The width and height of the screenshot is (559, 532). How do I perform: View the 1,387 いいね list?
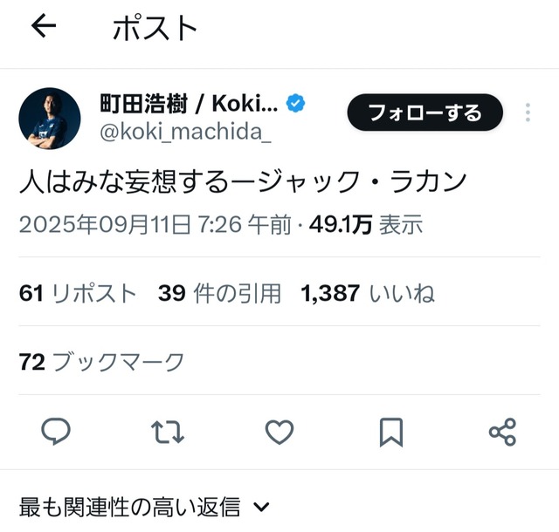[368, 293]
